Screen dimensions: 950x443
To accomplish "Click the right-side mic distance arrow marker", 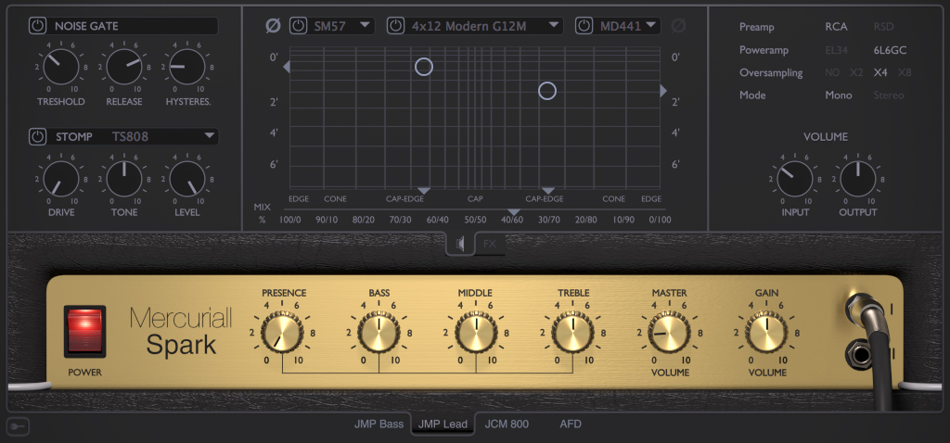I will pos(663,91).
